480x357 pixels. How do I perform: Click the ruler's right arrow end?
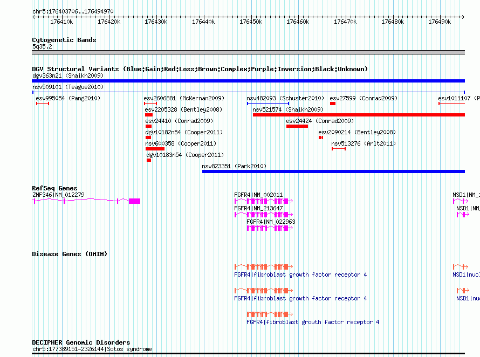click(x=463, y=17)
